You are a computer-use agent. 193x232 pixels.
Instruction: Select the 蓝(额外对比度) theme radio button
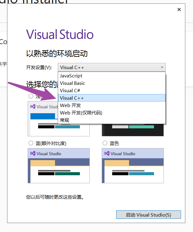(31, 143)
